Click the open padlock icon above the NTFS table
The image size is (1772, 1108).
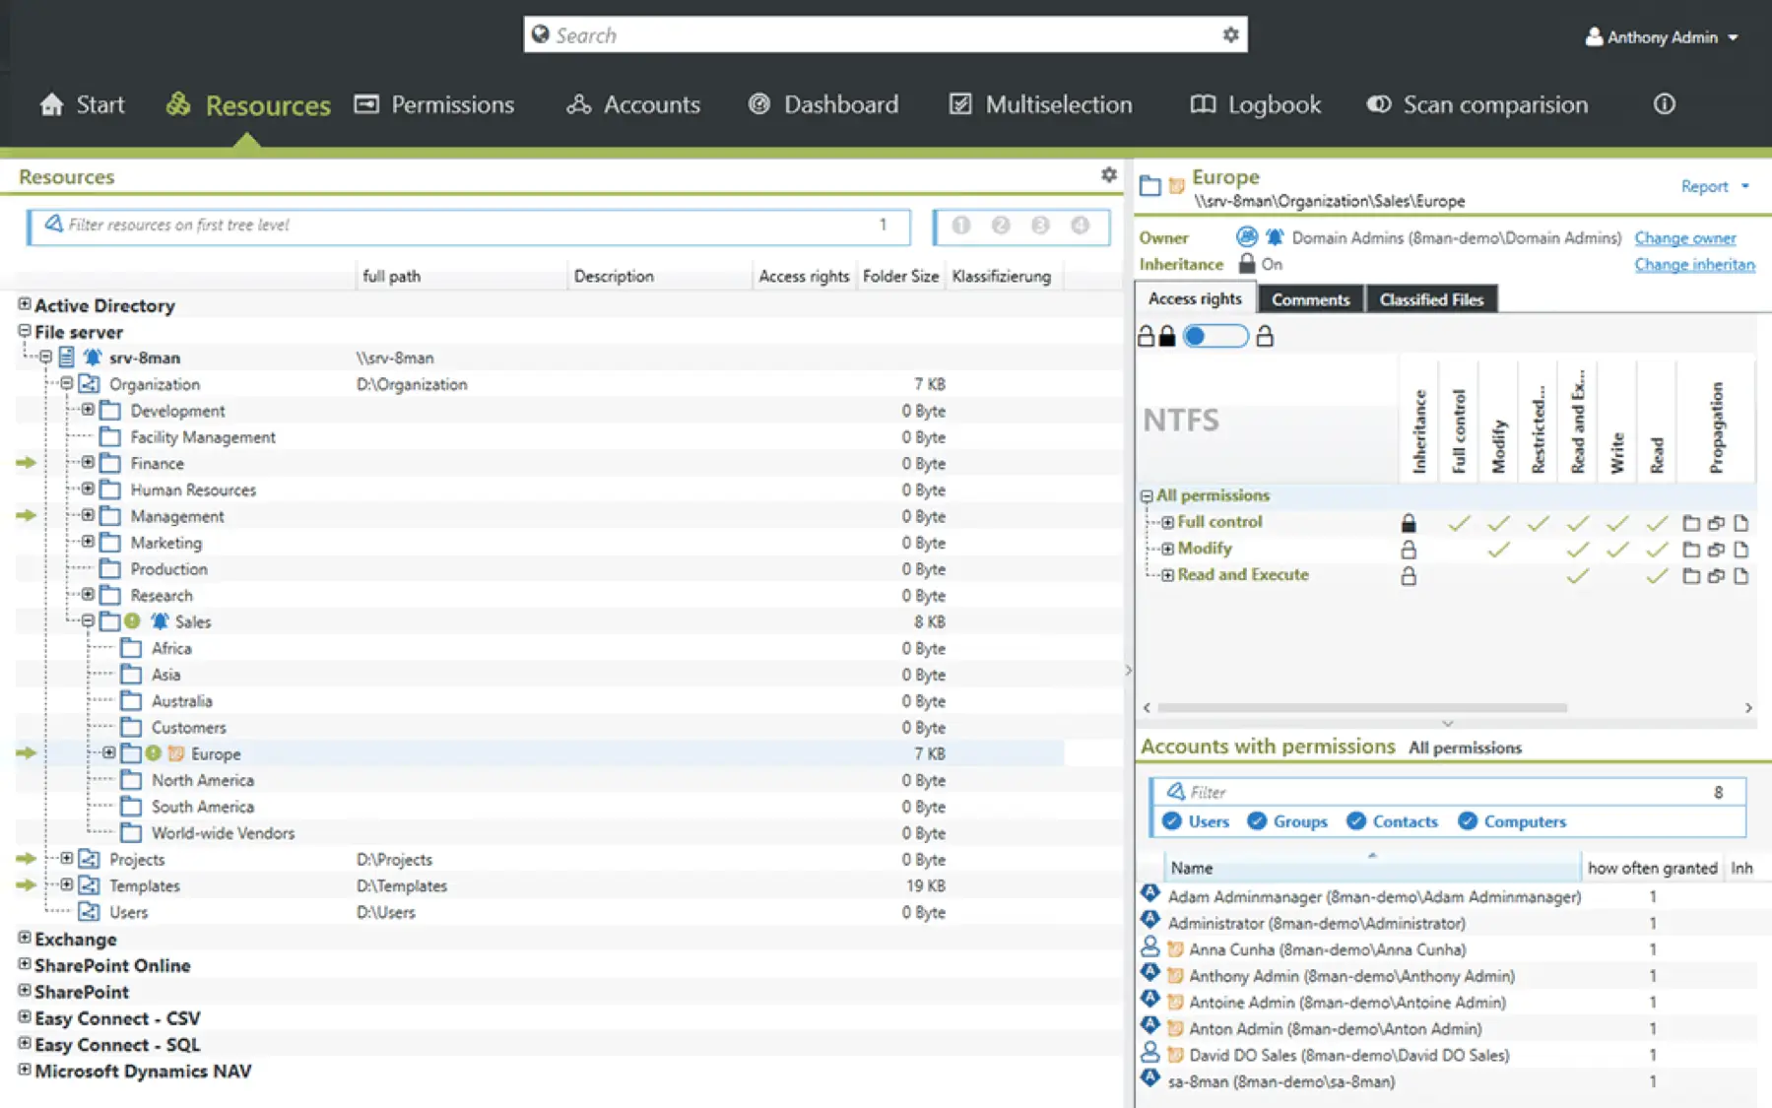point(1147,336)
